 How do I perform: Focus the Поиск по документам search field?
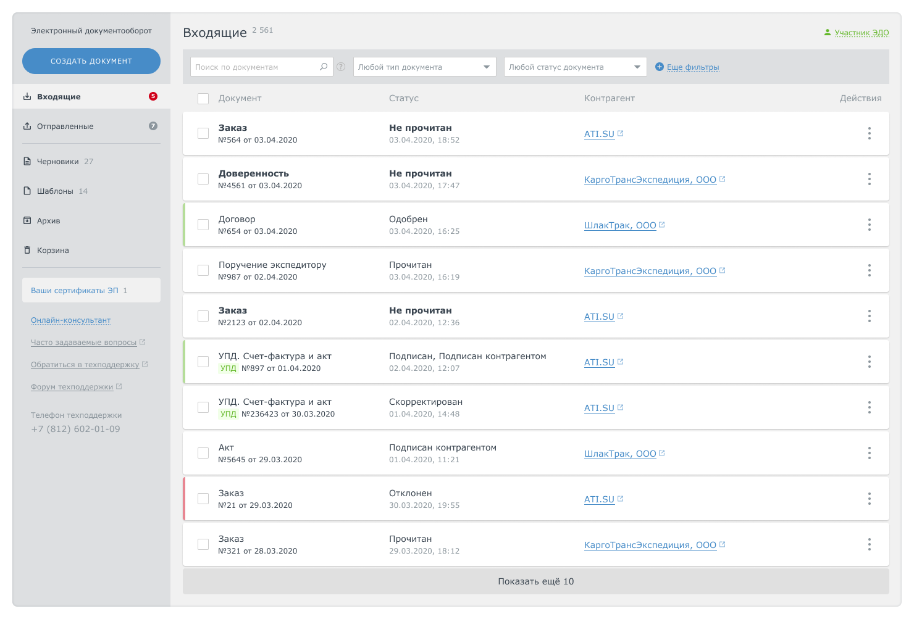pyautogui.click(x=254, y=67)
